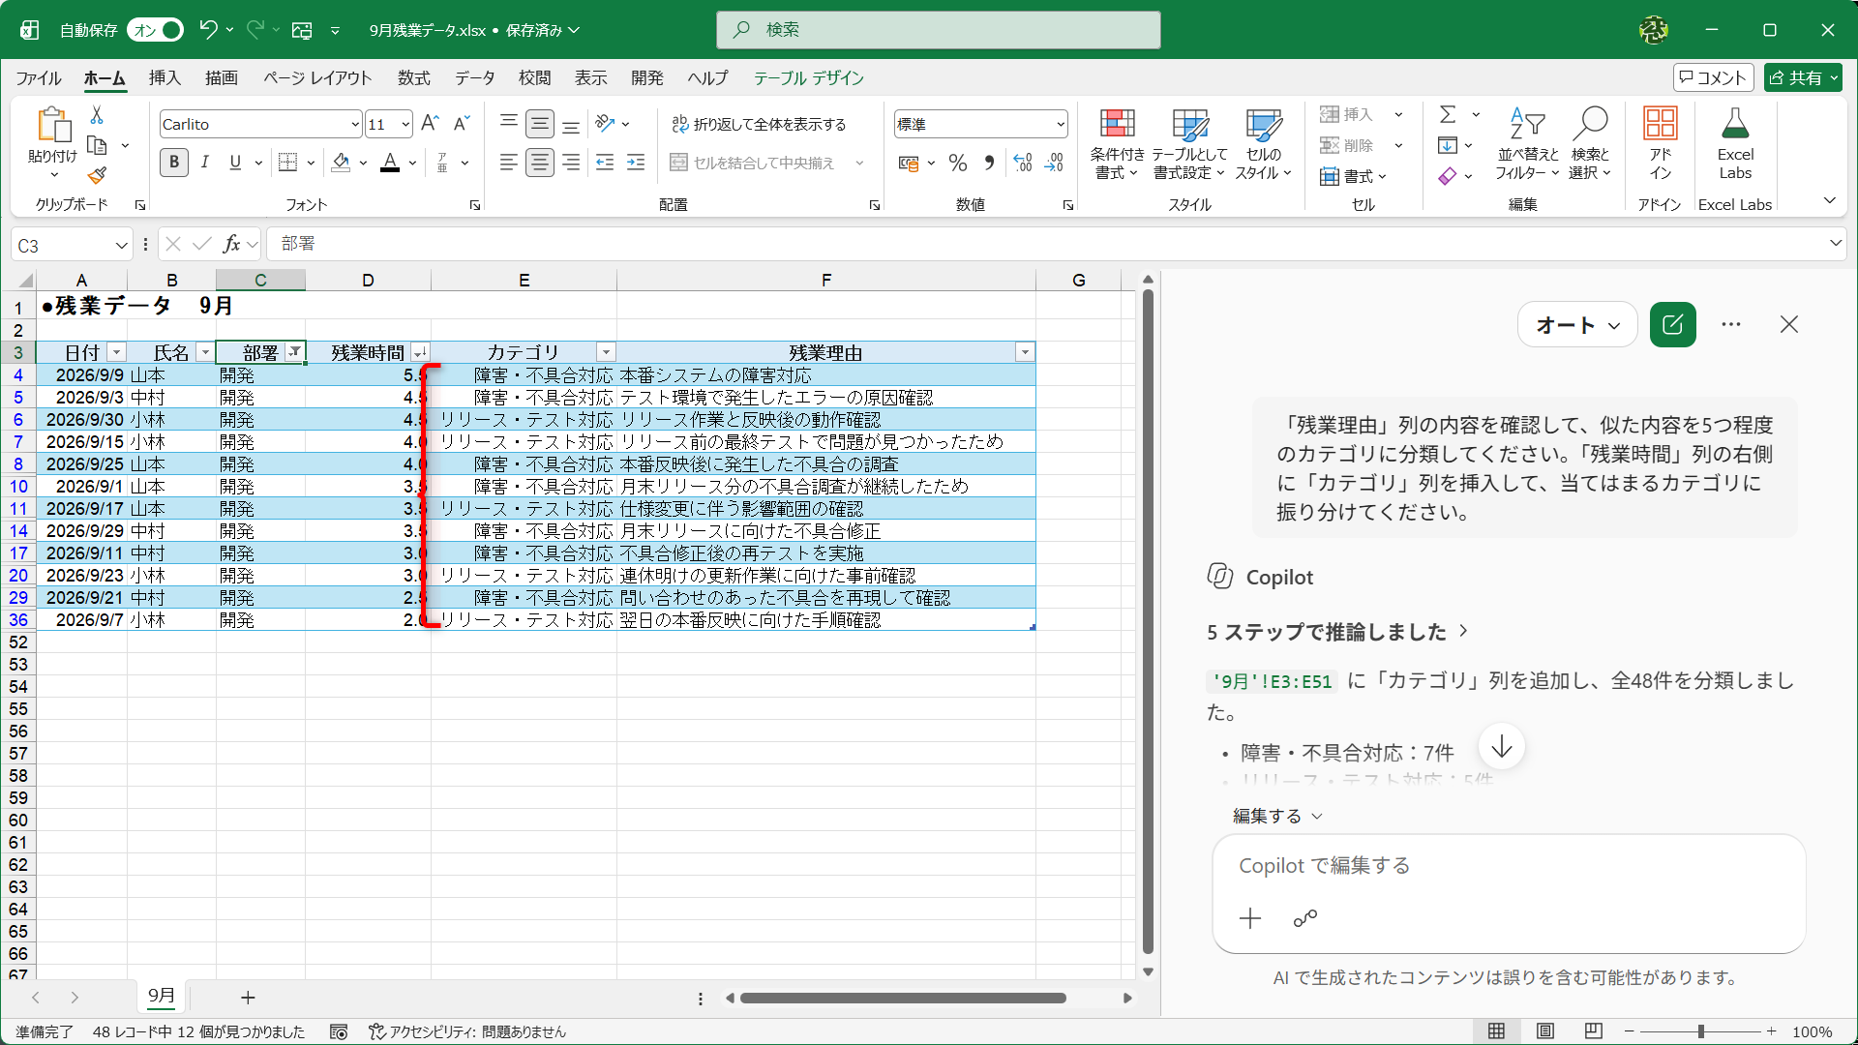Image resolution: width=1858 pixels, height=1045 pixels.
Task: Open the Add-ins (アドイン) icon
Action: point(1661,143)
